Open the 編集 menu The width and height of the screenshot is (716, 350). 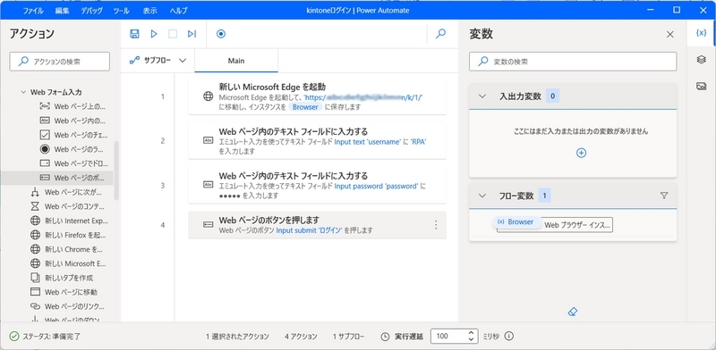coord(62,11)
